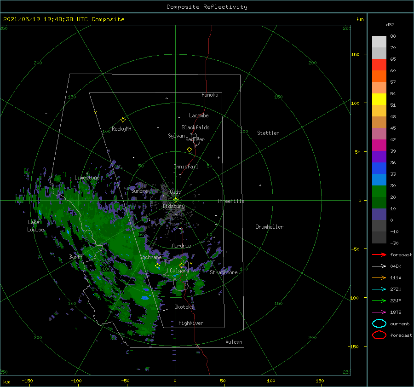414x387 pixels.
Task: Click the dBZ legend heading
Action: [x=390, y=24]
